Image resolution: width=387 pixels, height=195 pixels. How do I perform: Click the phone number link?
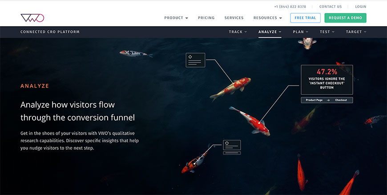pos(290,7)
